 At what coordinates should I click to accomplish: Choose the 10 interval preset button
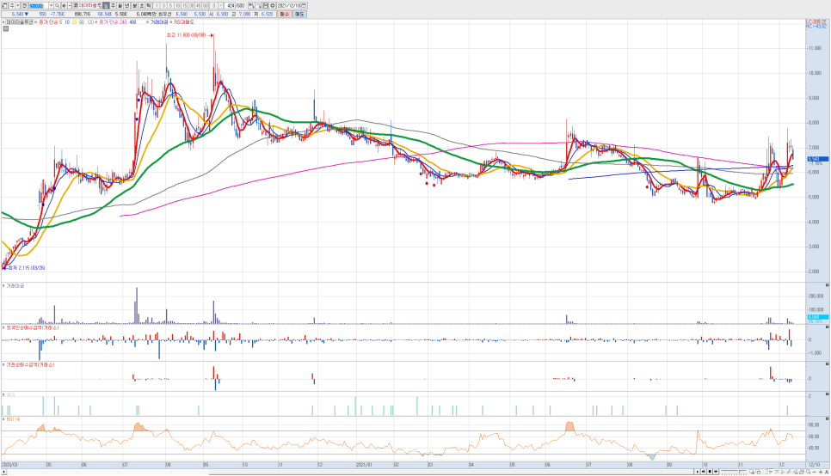(x=177, y=5)
